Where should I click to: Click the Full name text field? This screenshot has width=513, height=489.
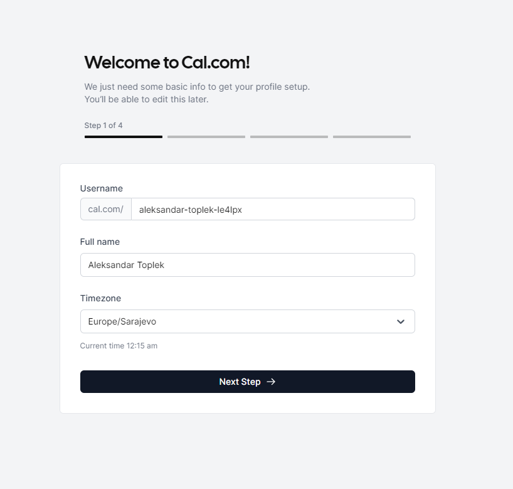(x=248, y=265)
